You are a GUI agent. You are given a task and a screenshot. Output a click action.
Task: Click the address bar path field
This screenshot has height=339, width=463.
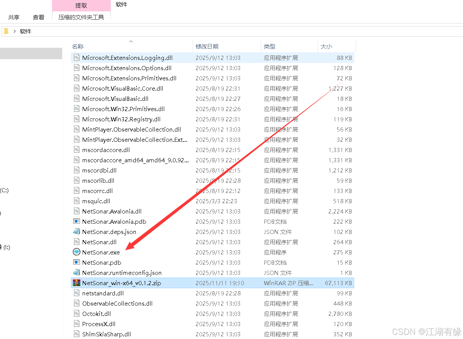click(232, 31)
